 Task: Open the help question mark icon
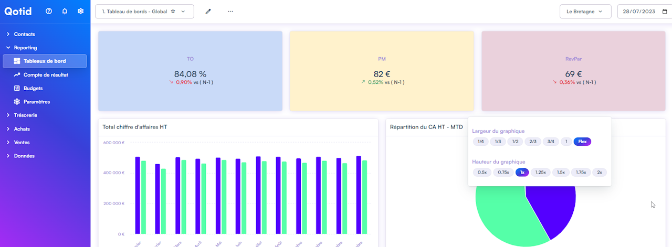pyautogui.click(x=49, y=11)
